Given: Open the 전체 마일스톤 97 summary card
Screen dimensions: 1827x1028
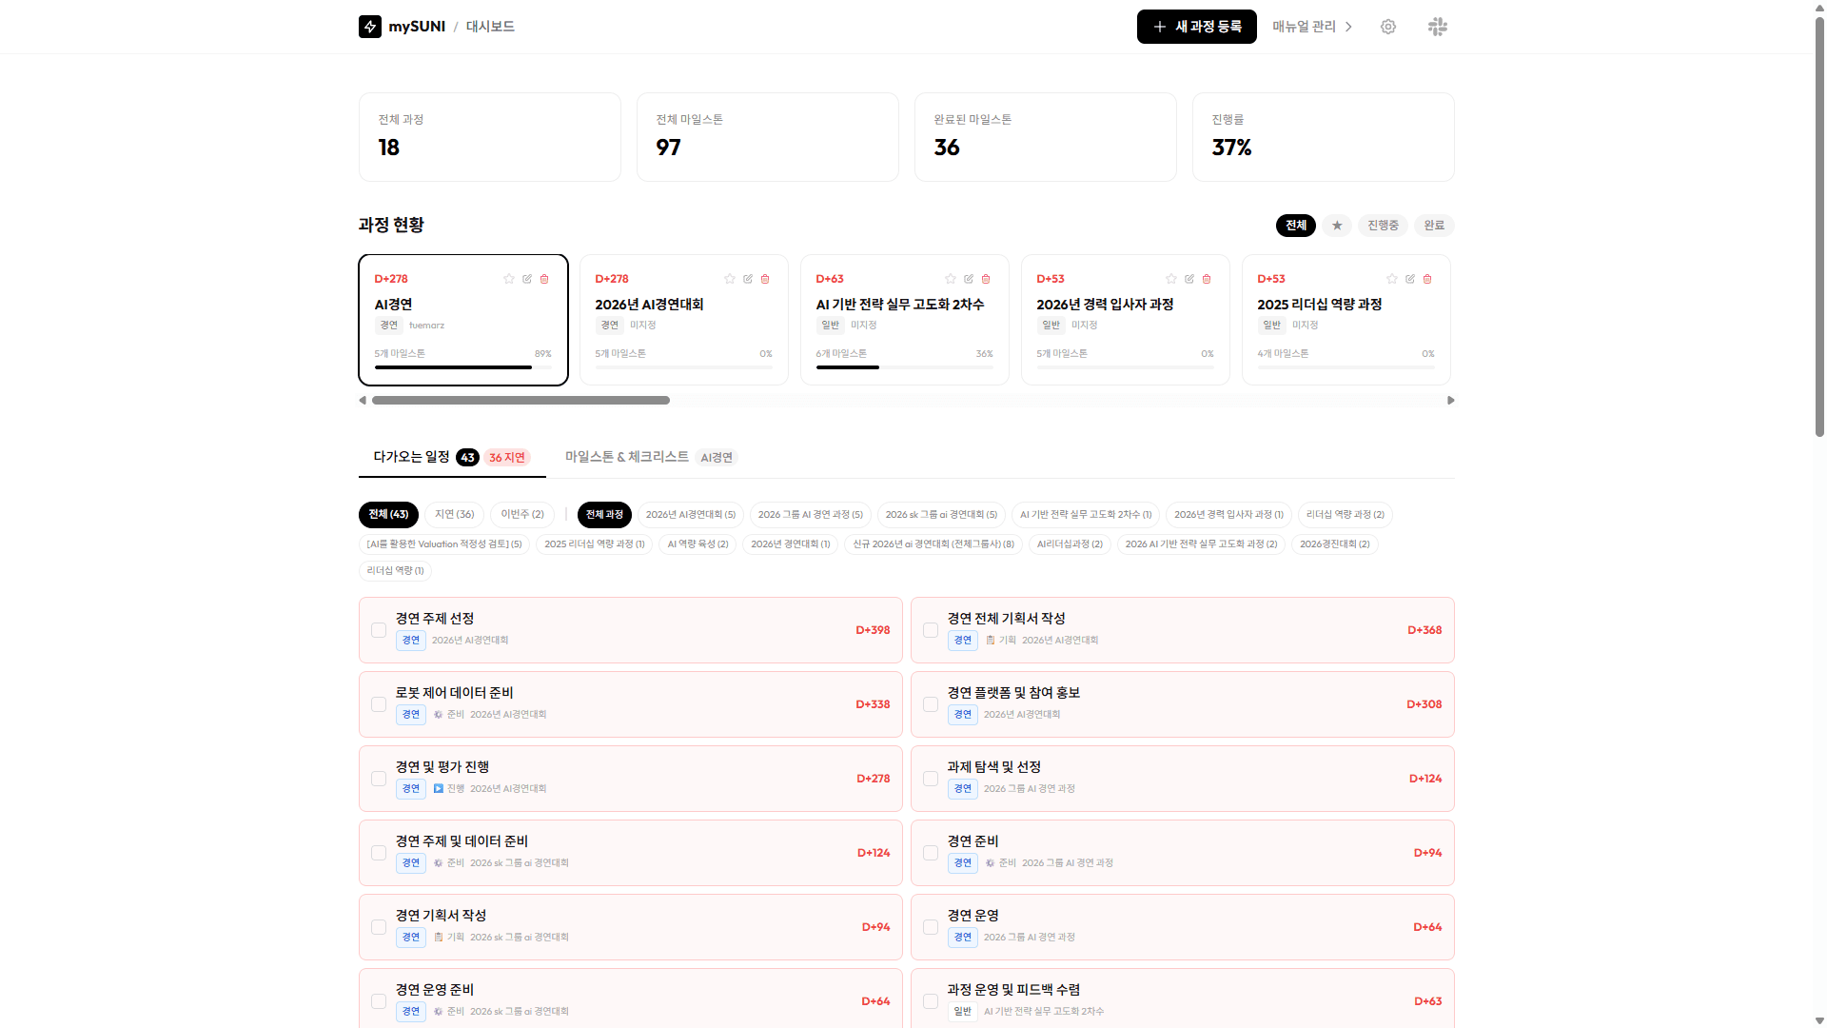Looking at the screenshot, I should pyautogui.click(x=768, y=137).
